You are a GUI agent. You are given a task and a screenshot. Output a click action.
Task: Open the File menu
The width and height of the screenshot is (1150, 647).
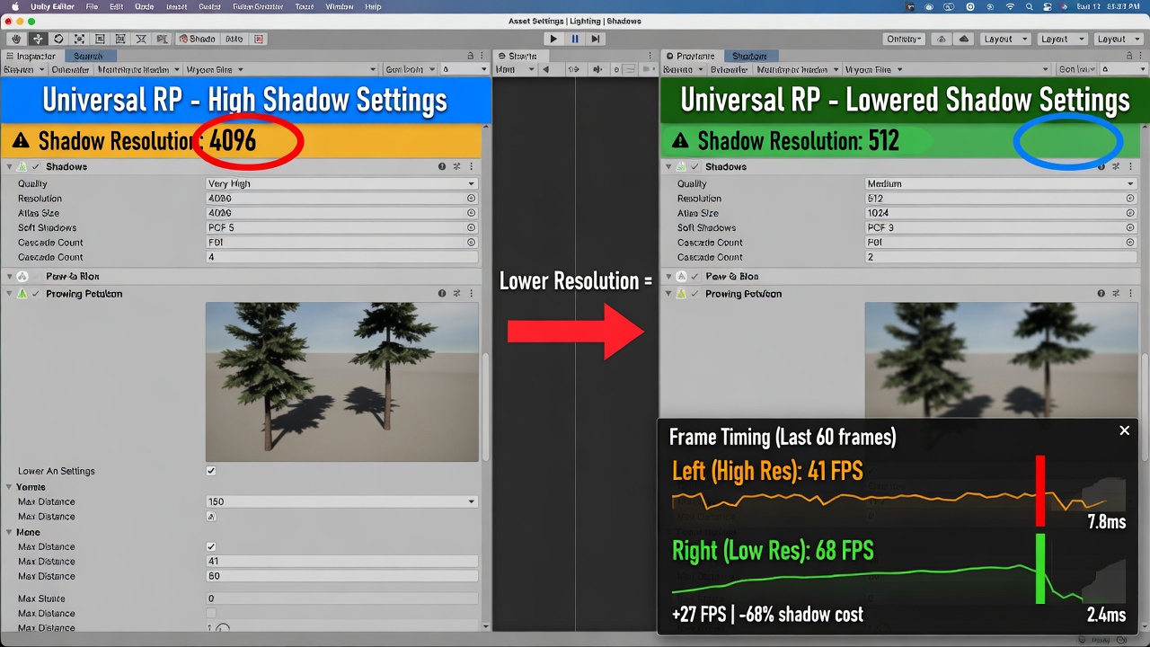pos(93,6)
